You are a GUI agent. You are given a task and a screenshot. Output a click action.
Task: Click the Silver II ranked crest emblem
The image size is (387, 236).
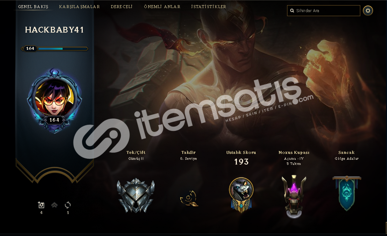[x=136, y=195]
